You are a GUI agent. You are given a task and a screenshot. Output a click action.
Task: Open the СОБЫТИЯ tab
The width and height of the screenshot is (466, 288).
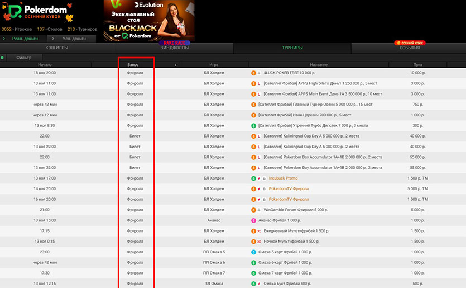(409, 48)
